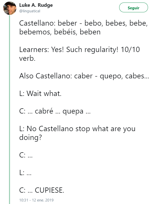Click the line containing only "L: ..."
Screen dimensions: 152x204
(x=25, y=173)
